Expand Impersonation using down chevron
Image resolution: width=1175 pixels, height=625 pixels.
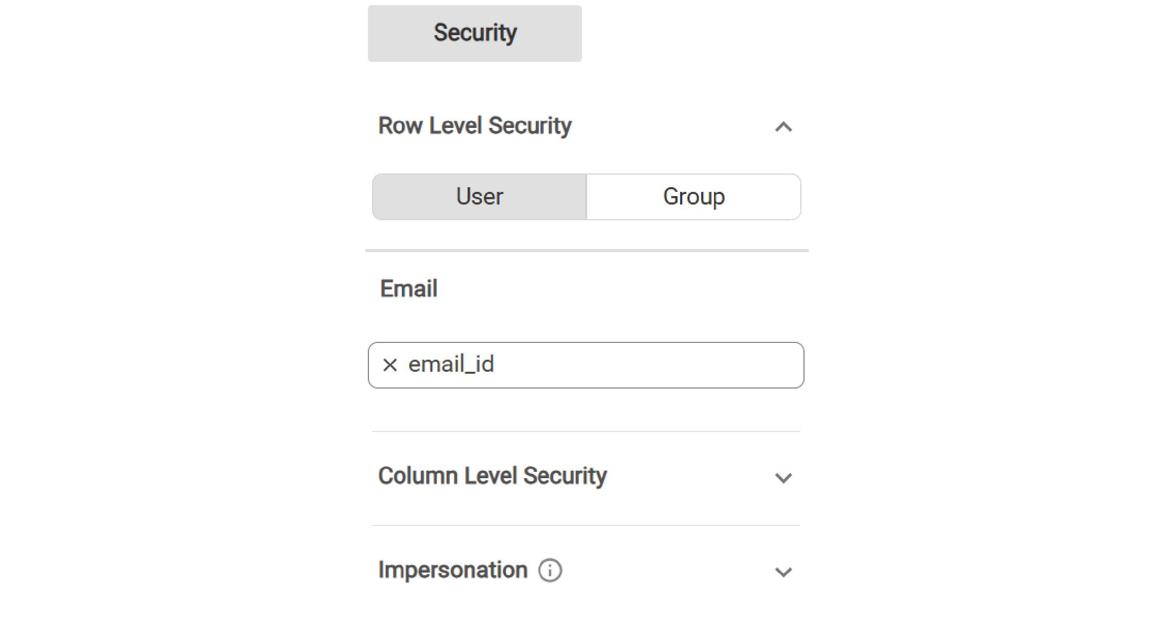point(783,572)
